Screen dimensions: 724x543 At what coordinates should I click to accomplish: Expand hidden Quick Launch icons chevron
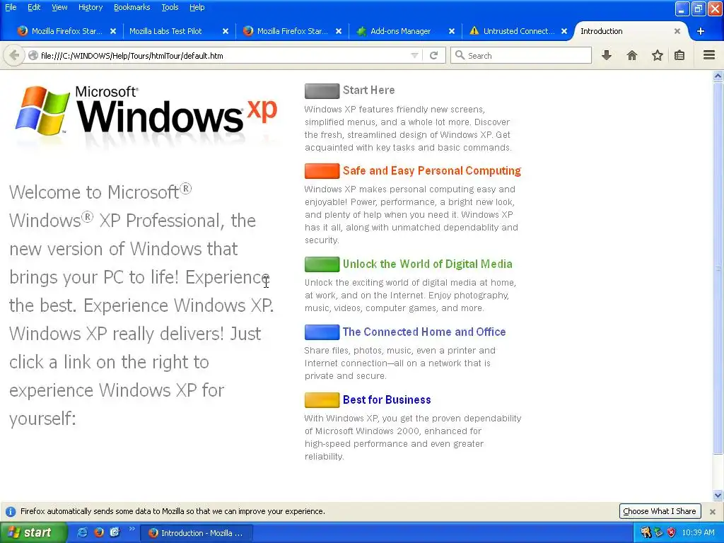132,529
